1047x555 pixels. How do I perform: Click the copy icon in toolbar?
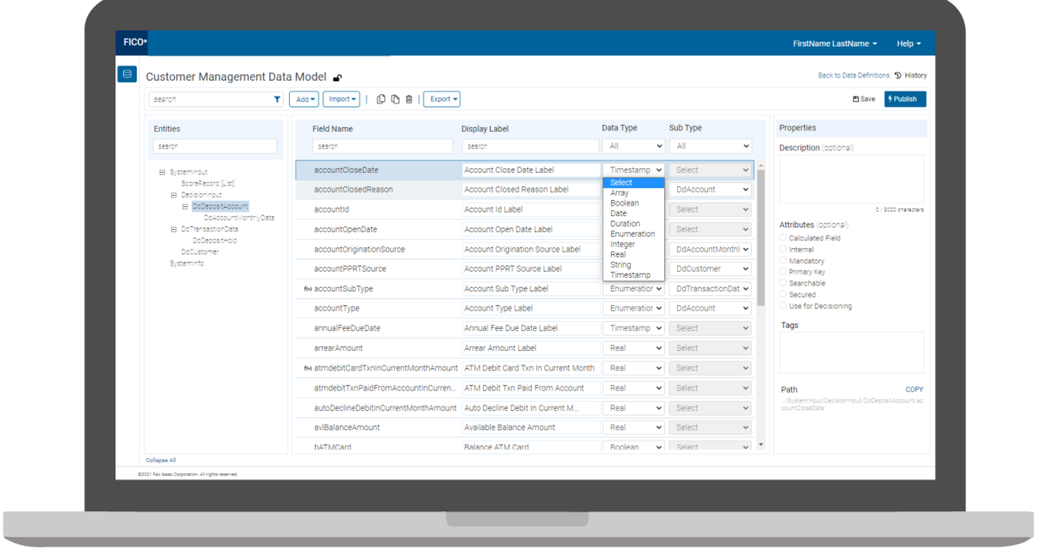coord(381,99)
